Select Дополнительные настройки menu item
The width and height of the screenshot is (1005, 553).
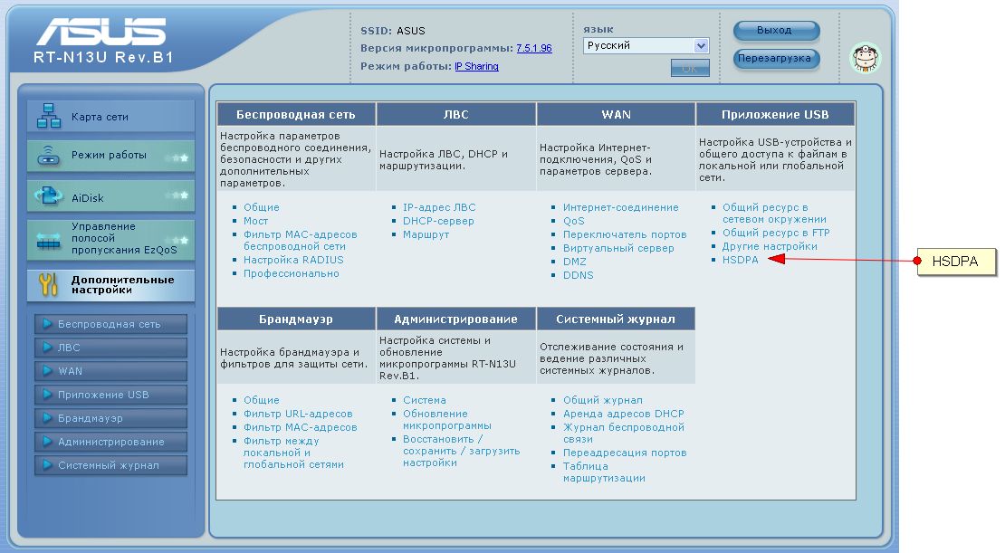(x=110, y=285)
